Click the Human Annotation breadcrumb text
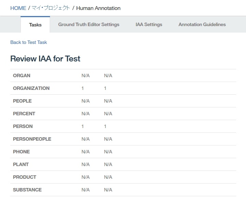The height and width of the screenshot is (199, 246). (98, 8)
